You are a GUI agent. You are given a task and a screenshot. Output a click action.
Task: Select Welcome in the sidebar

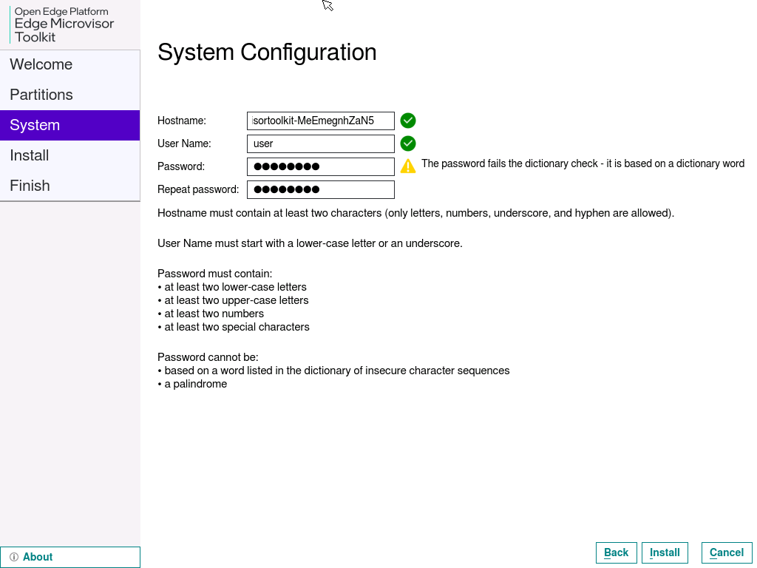point(41,64)
